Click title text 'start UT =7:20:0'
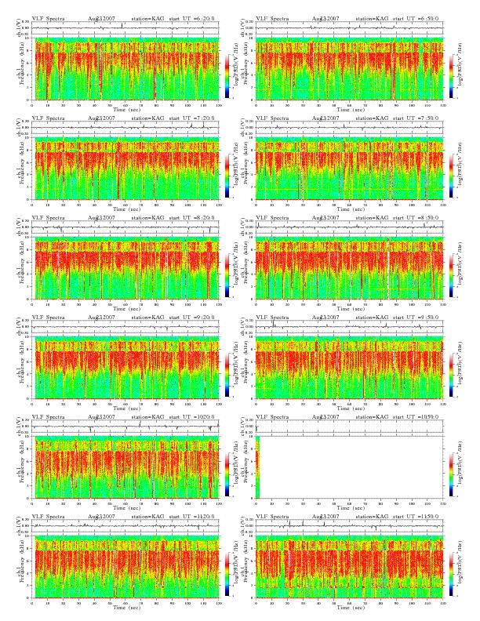 coord(191,118)
